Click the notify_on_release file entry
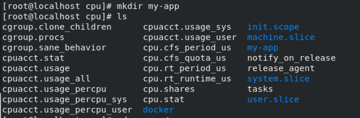The image size is (360, 118). [291, 58]
